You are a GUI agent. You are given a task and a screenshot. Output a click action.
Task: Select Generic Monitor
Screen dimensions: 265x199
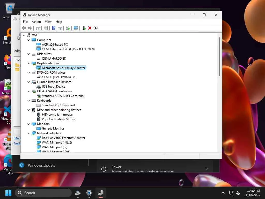point(53,129)
